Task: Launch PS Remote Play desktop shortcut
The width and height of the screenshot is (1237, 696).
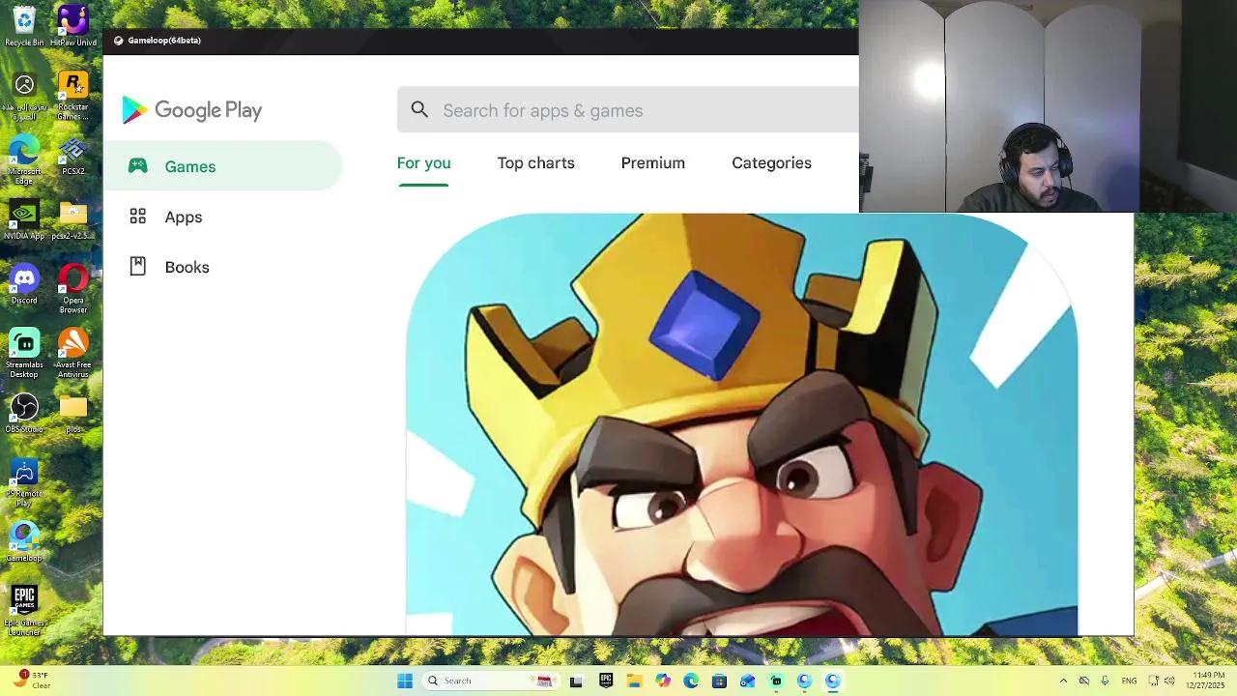Action: pyautogui.click(x=24, y=482)
